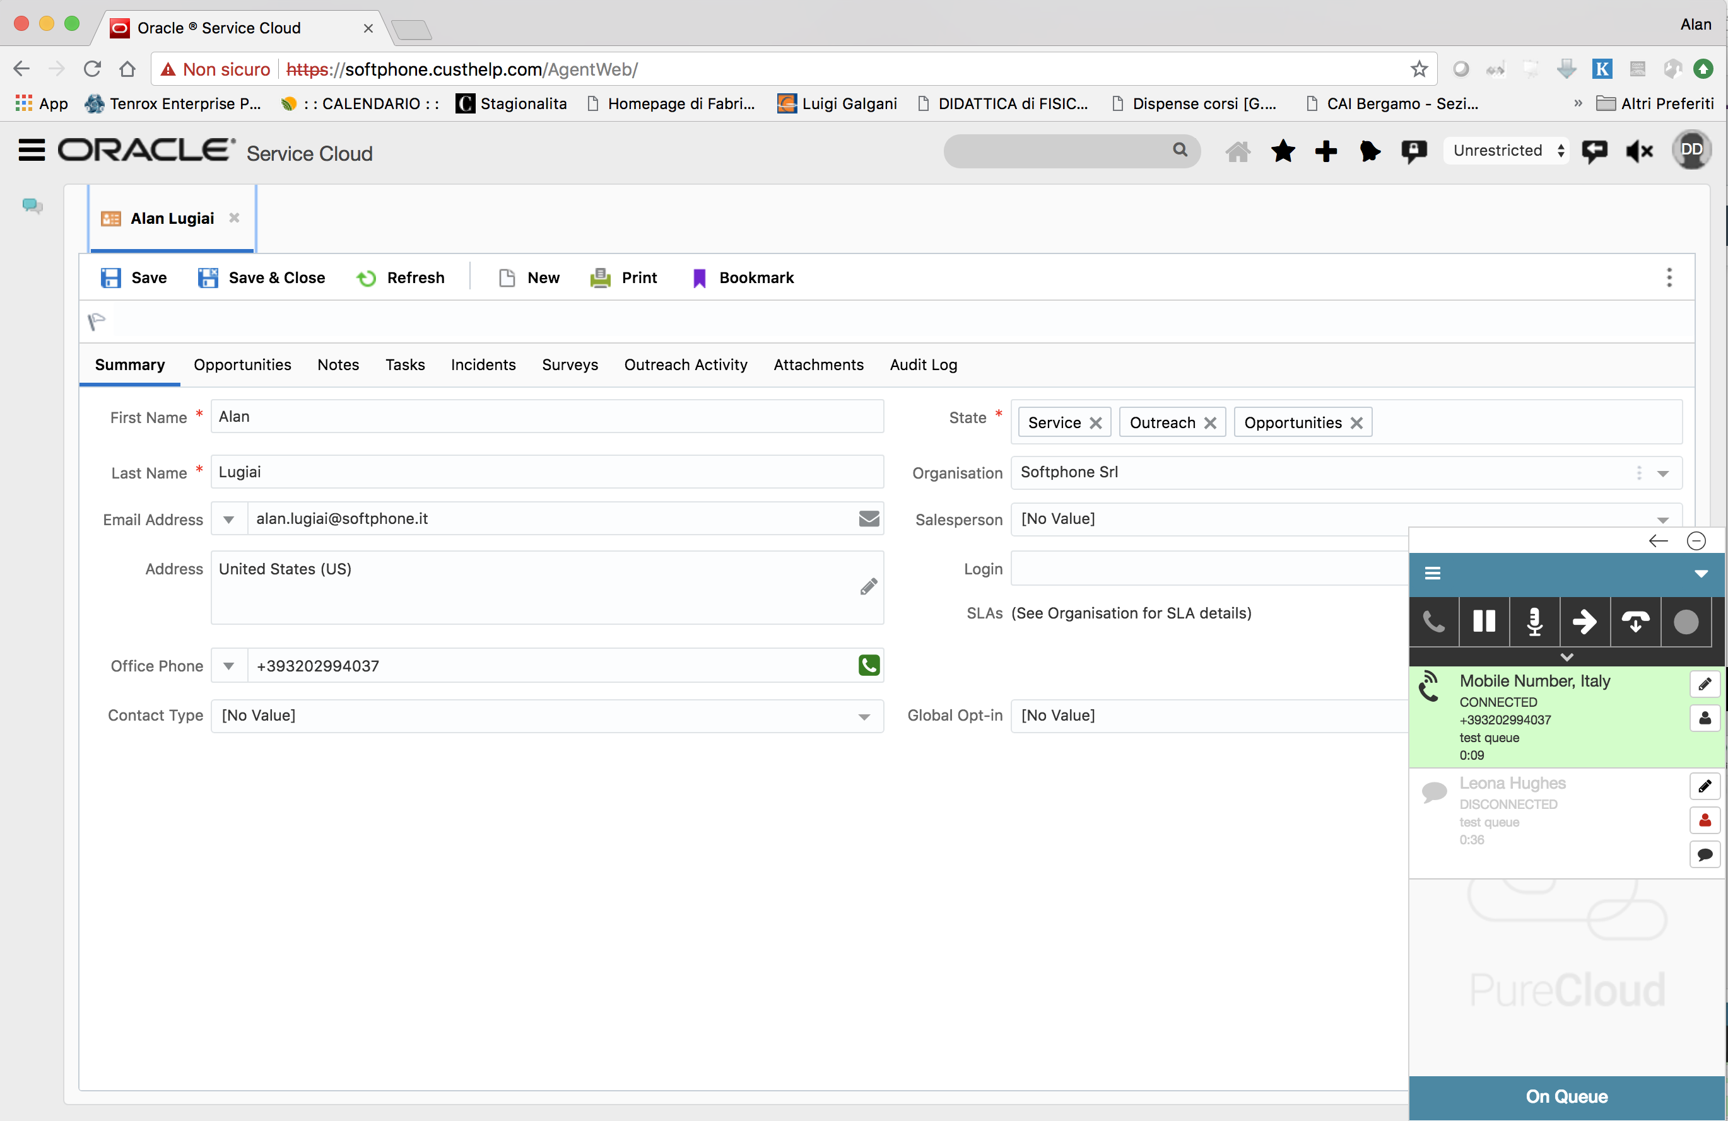Toggle sound mute in Service Cloud toolbar
Image resolution: width=1728 pixels, height=1121 pixels.
[1638, 151]
